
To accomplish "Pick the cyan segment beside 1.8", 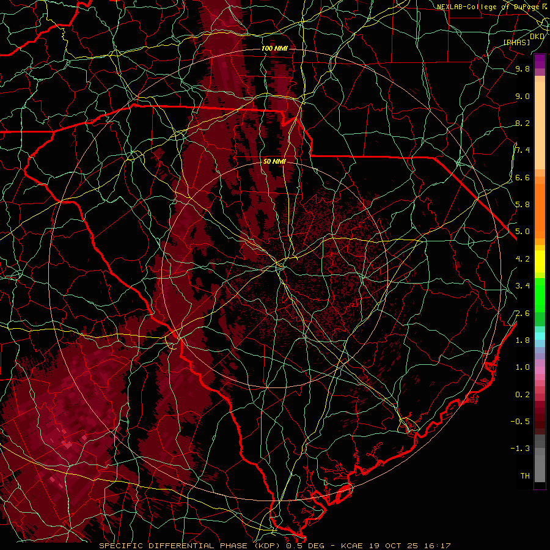I will click(540, 336).
